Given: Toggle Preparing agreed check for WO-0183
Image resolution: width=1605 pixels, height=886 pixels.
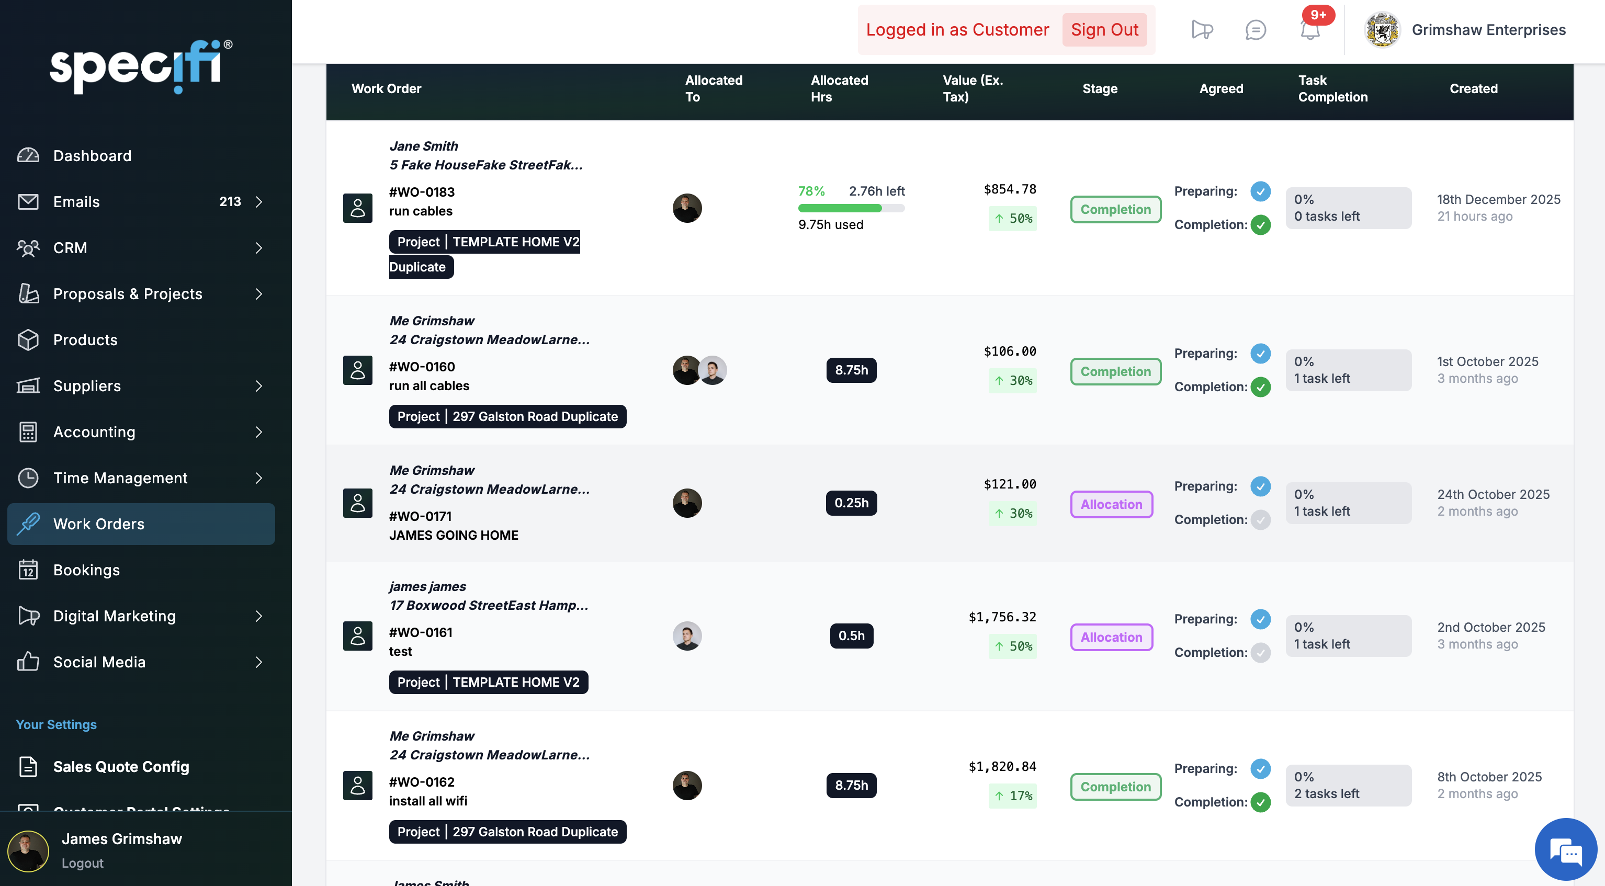Looking at the screenshot, I should 1260,191.
